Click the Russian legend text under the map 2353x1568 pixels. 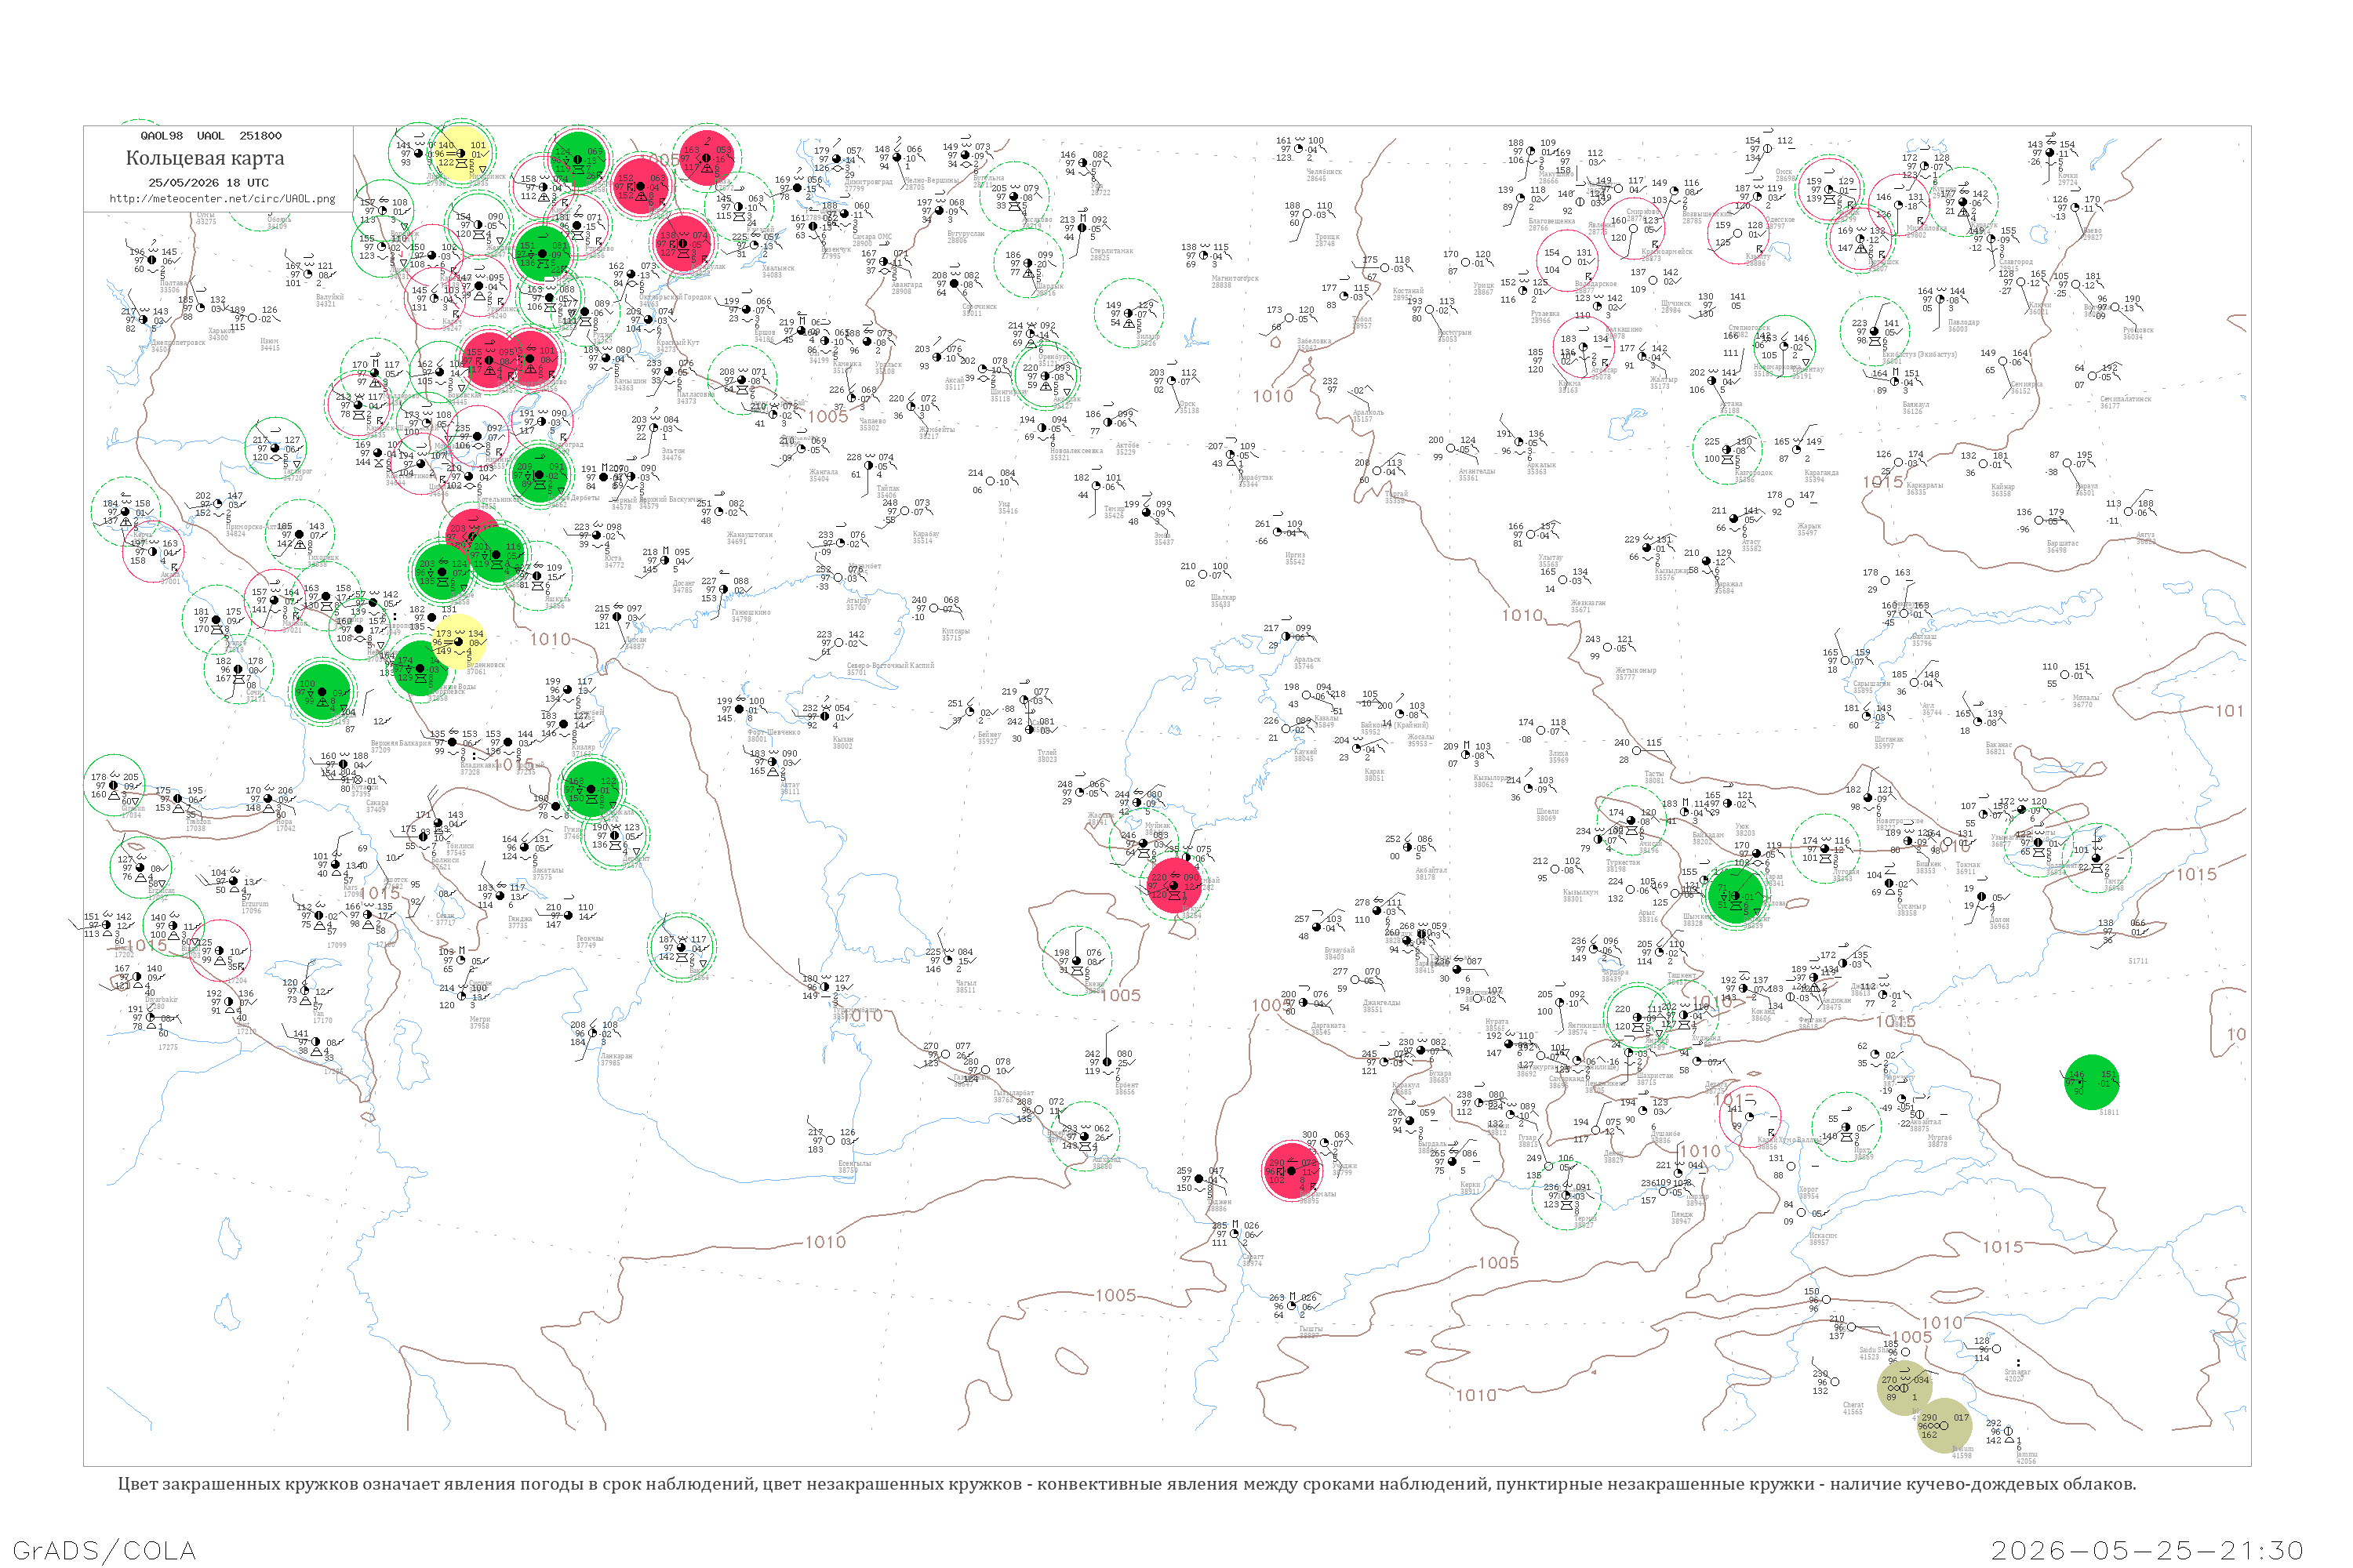tap(1126, 1484)
